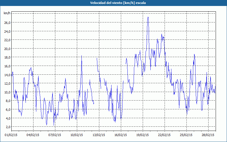Select the 12,0 y-axis label
227x142 pixels.
(7, 83)
